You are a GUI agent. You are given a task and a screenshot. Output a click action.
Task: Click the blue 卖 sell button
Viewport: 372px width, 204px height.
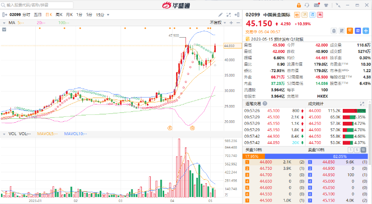click(x=358, y=31)
